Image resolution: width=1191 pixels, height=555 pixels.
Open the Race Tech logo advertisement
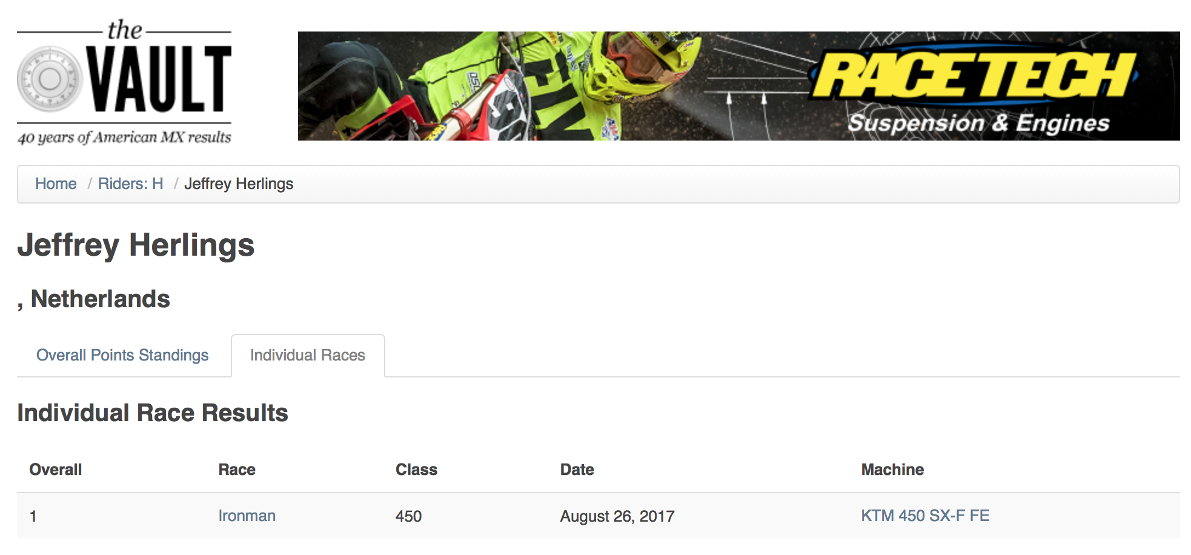975,75
